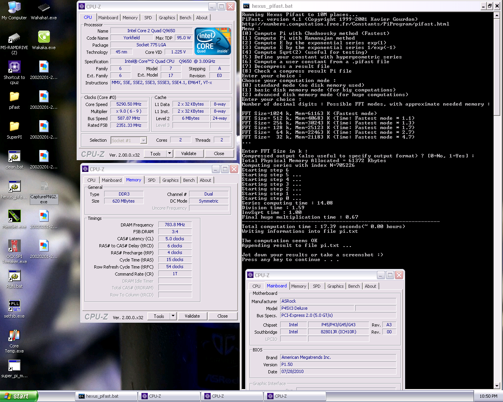Viewport: 503px width, 402px height.
Task: Switch to CPU tab in the DDR3 memory window
Action: (x=91, y=180)
